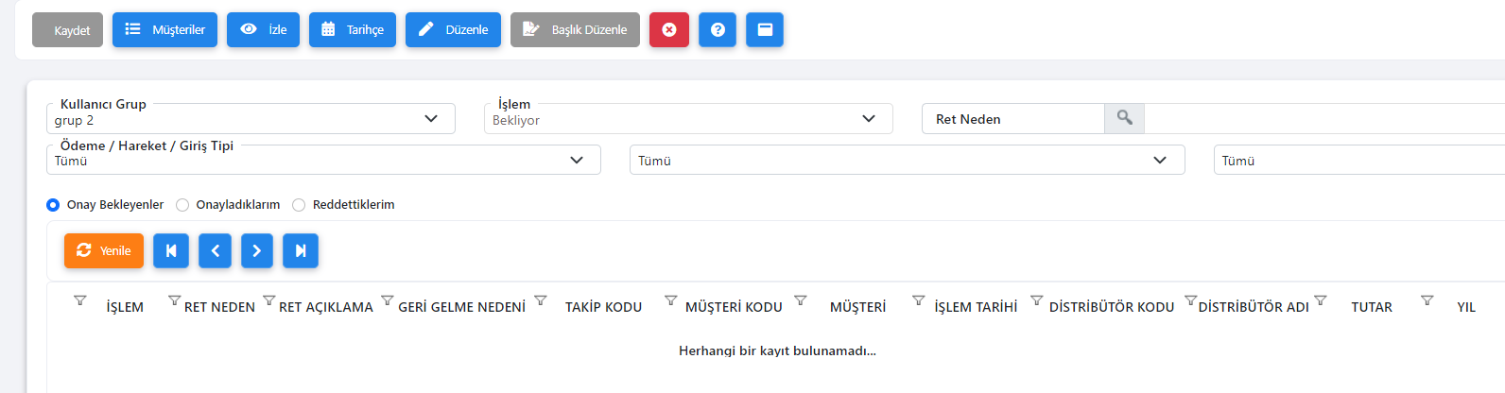Select Onayladıklarım radio button
Viewport: 1505px width, 393px height.
coord(182,205)
